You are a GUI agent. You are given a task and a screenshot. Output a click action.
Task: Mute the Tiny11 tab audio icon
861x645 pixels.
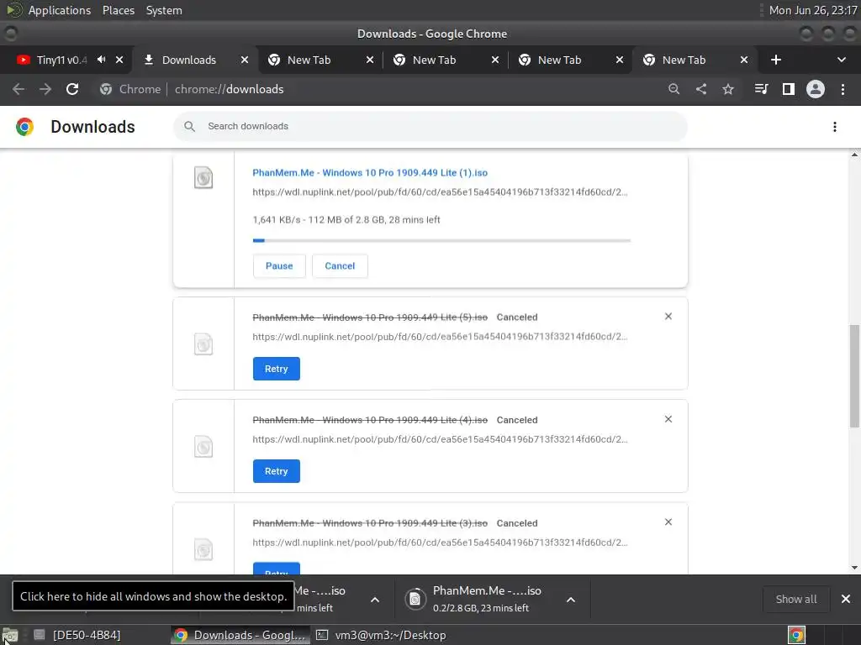pyautogui.click(x=102, y=60)
